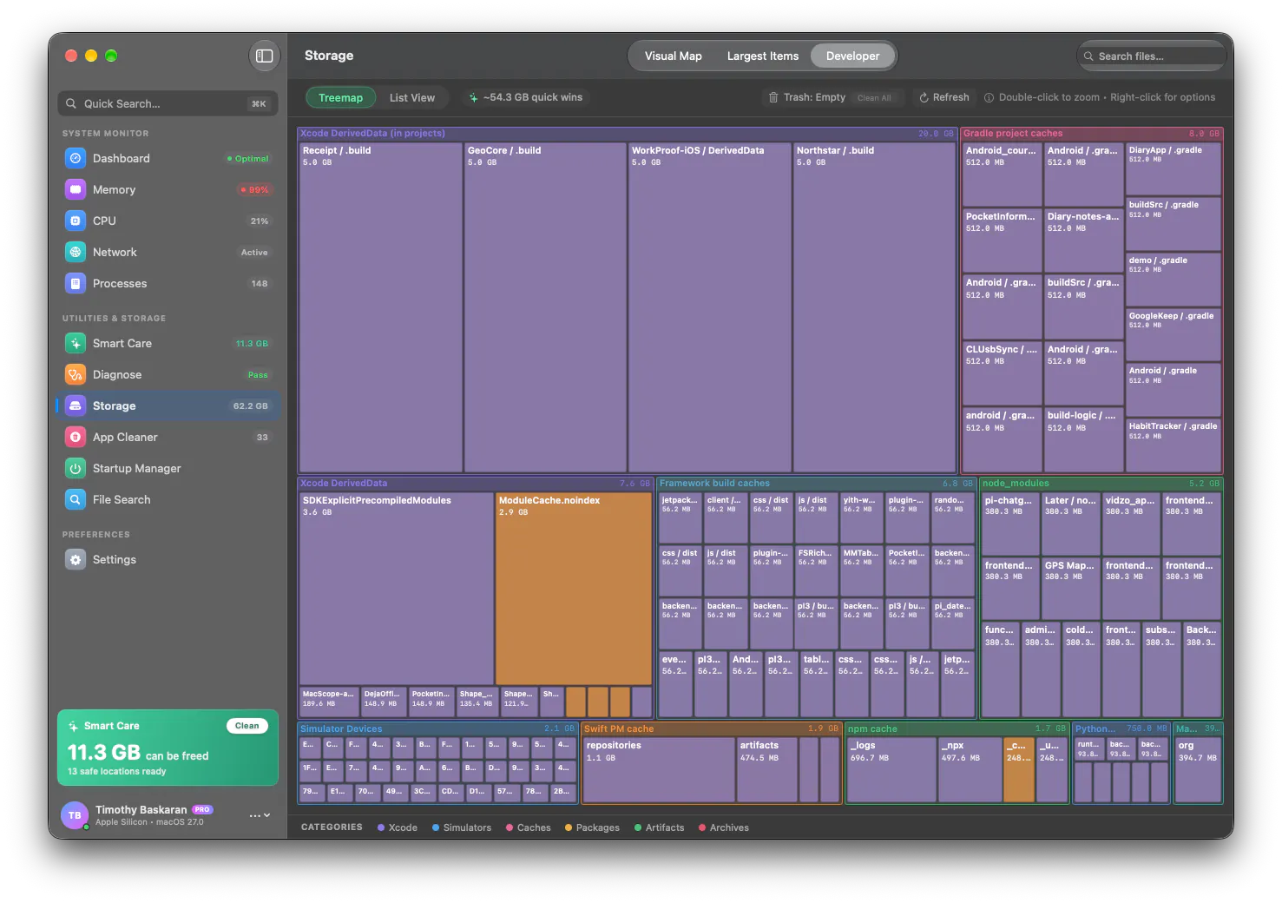The height and width of the screenshot is (903, 1282).
Task: Click the Search files input
Action: coord(1151,56)
